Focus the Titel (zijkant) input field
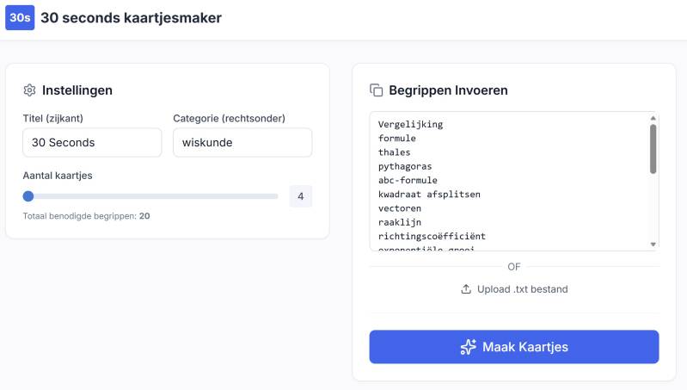 (x=92, y=143)
